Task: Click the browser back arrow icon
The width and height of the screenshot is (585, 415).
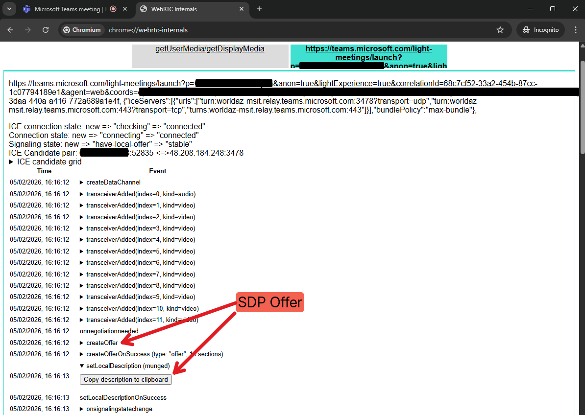Action: [x=11, y=30]
